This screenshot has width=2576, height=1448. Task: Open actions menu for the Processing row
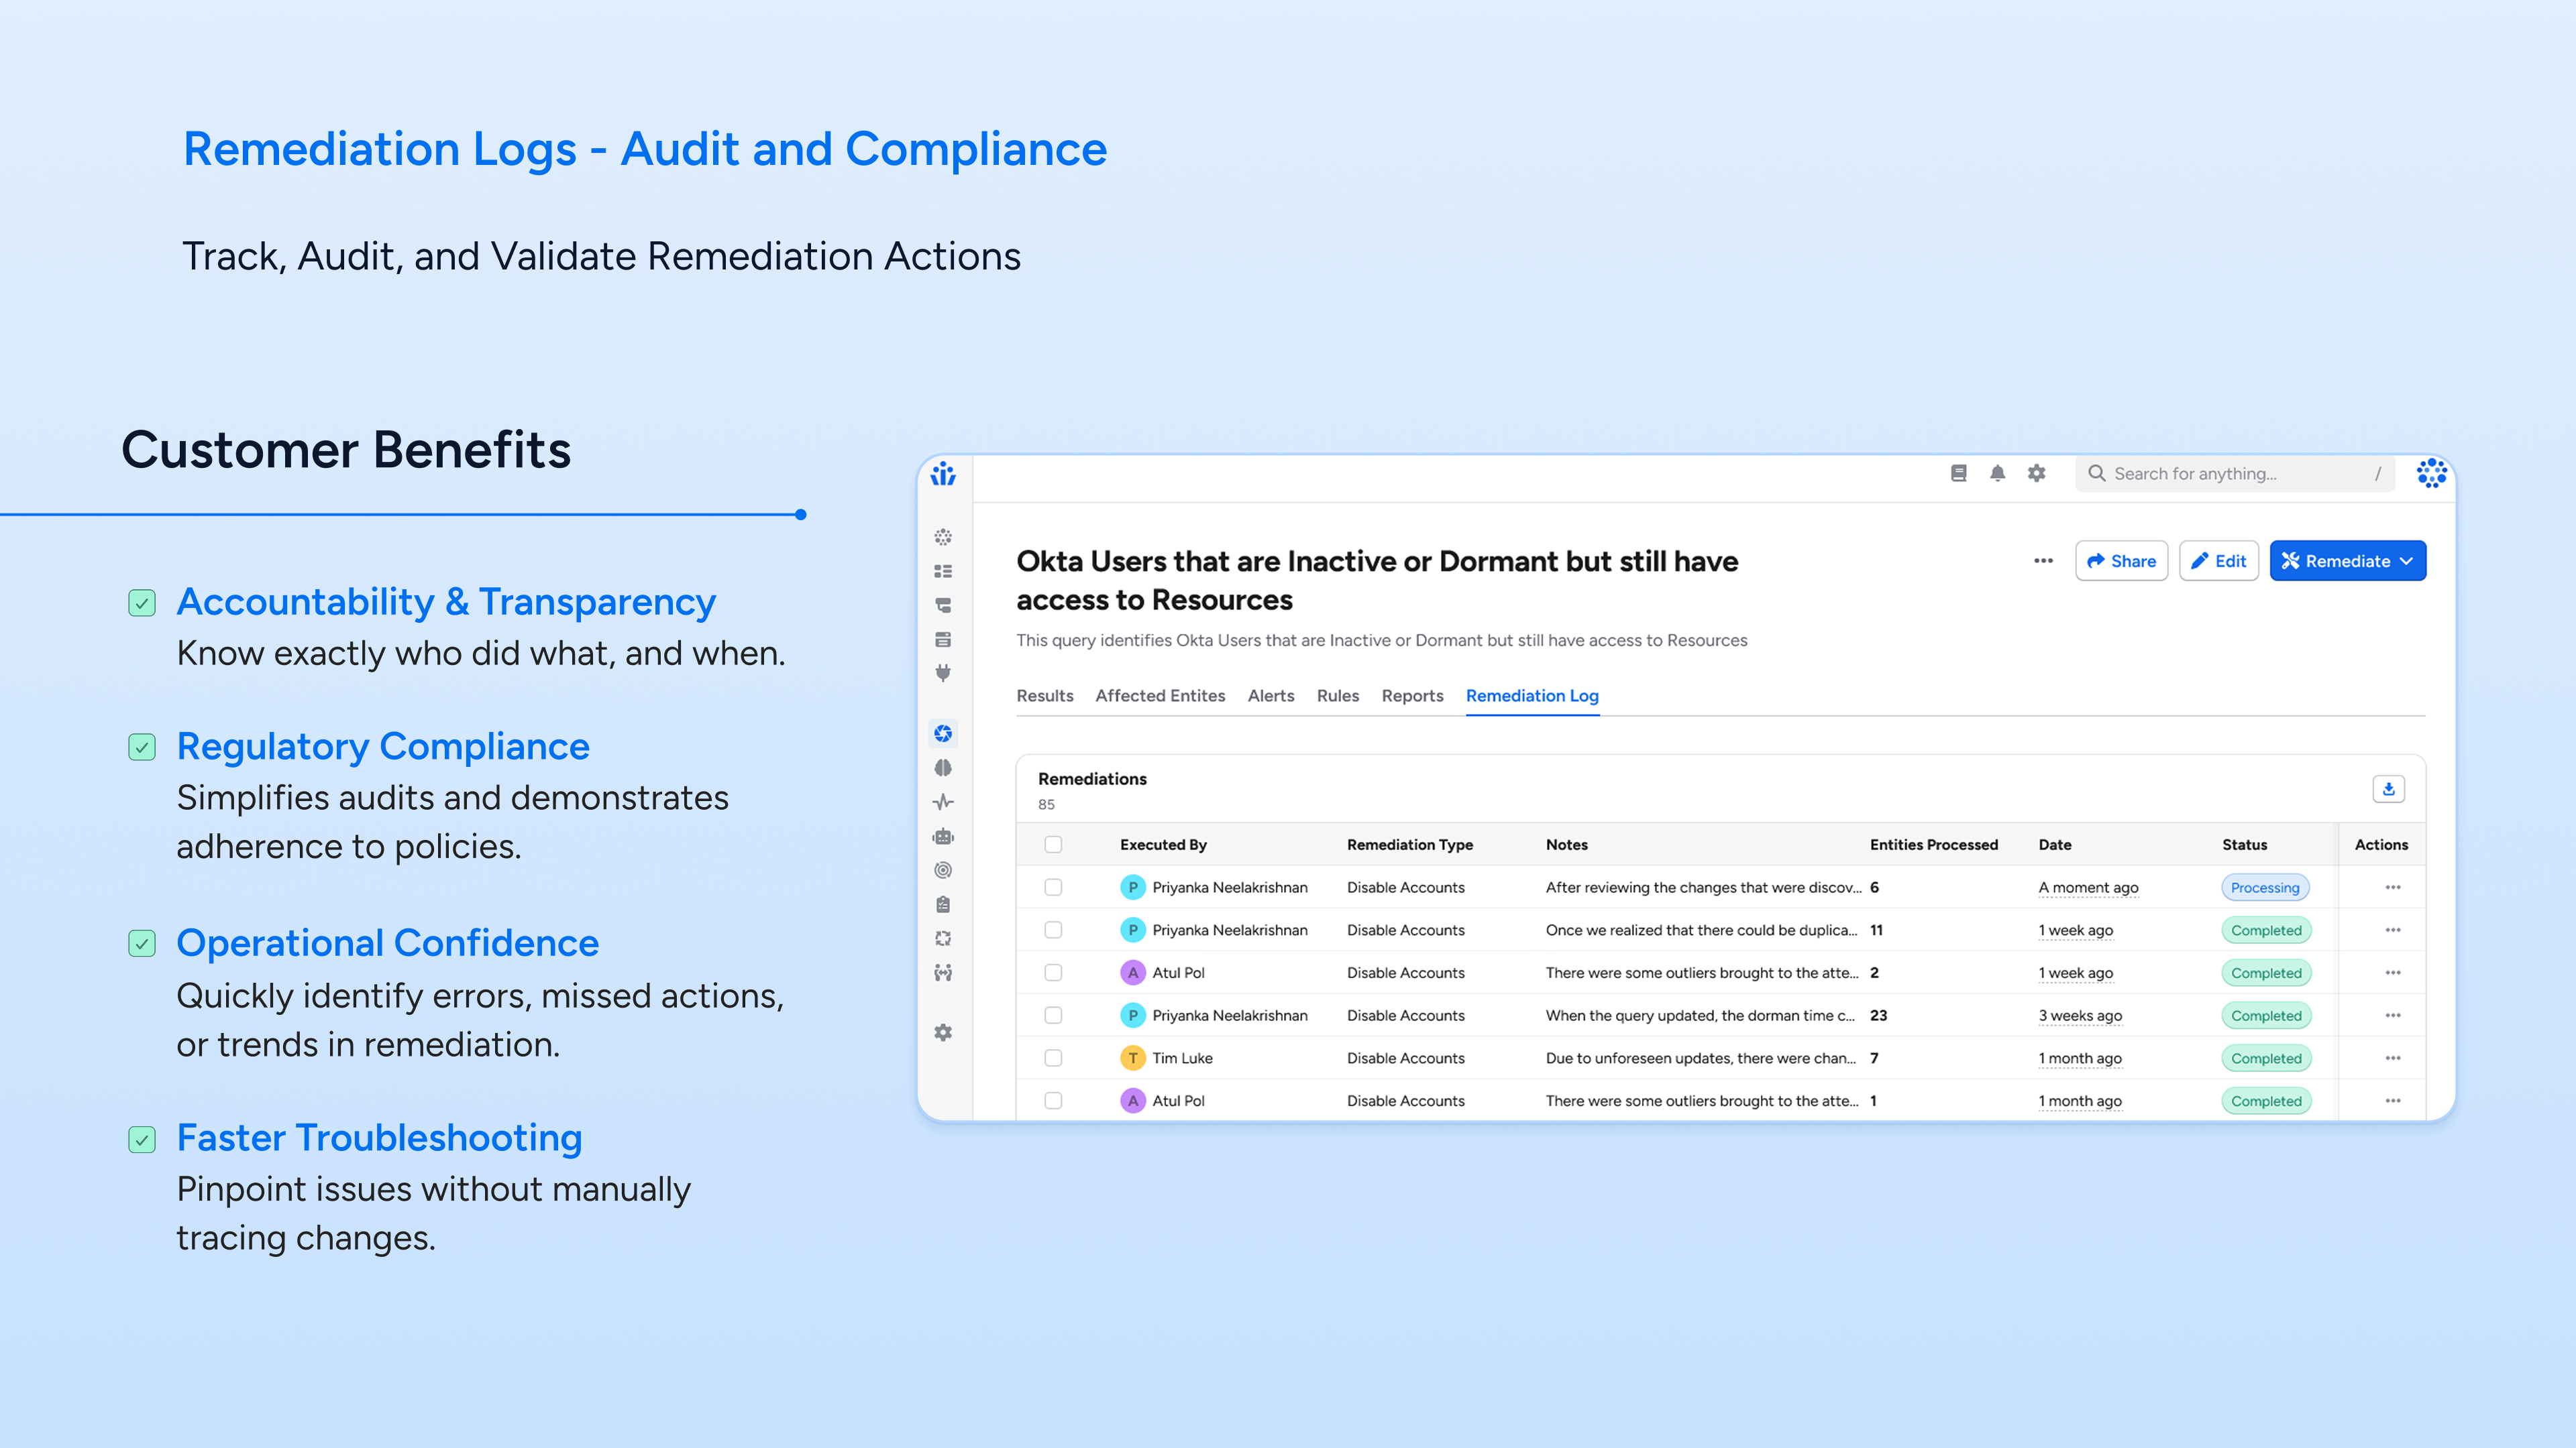click(x=2392, y=888)
